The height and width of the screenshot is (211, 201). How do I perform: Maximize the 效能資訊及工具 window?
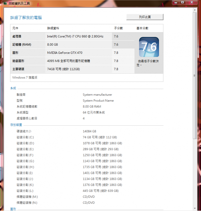pyautogui.click(x=182, y=3)
